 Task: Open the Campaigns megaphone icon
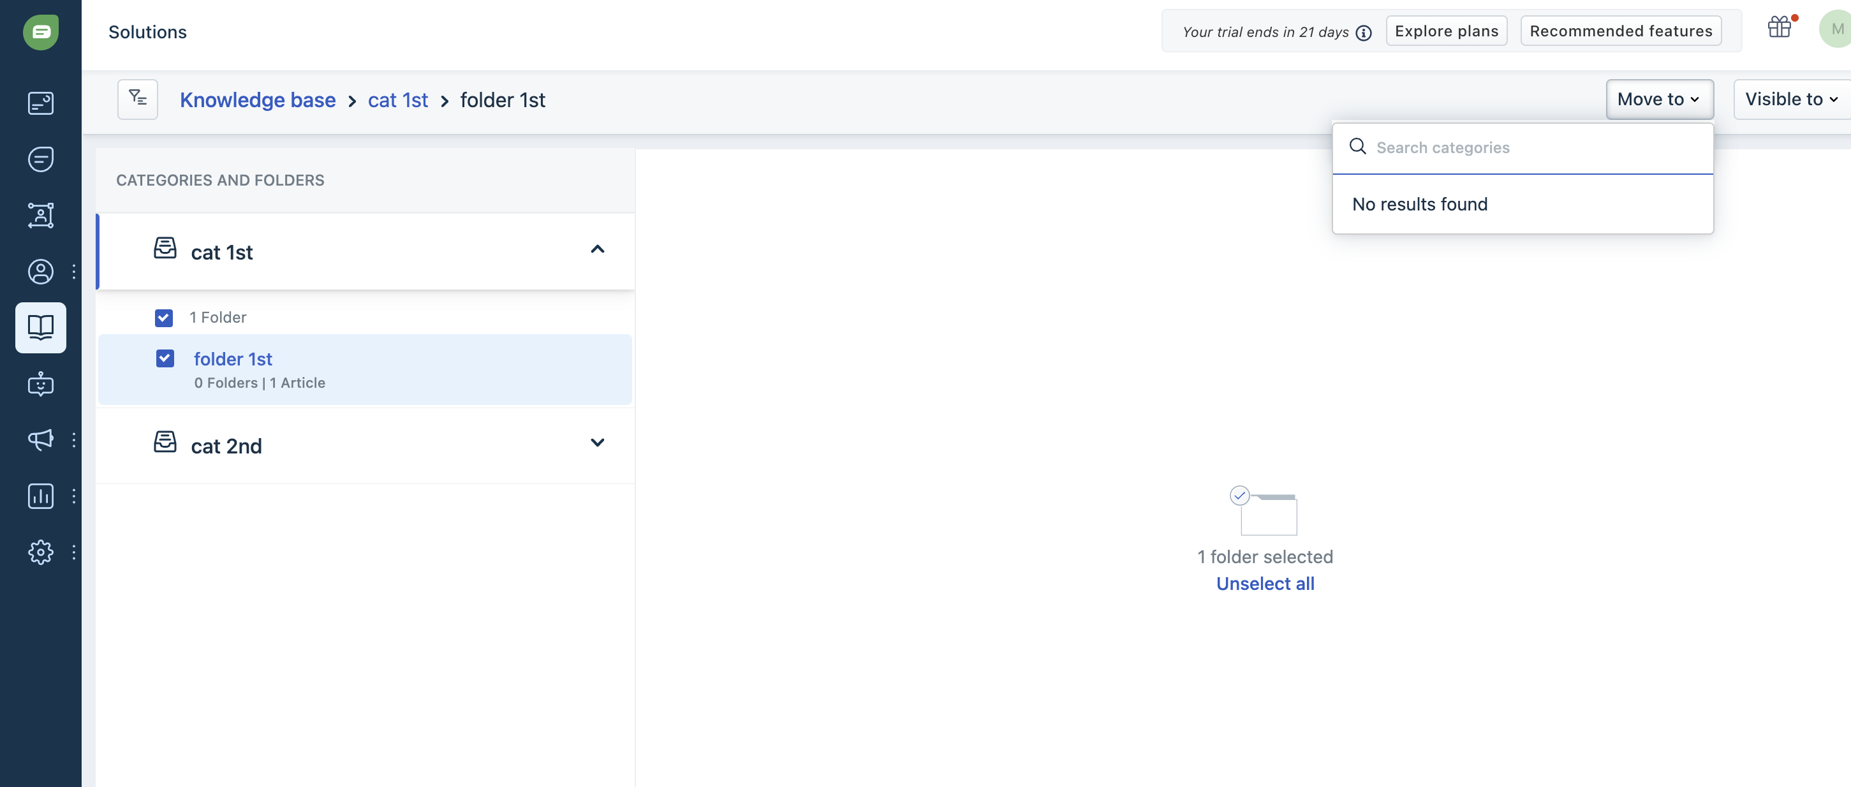pyautogui.click(x=40, y=439)
